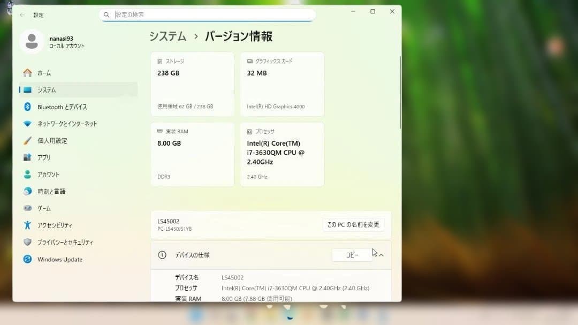Click the ストレージ card showing 238 GB
The height and width of the screenshot is (325, 578).
pyautogui.click(x=192, y=84)
